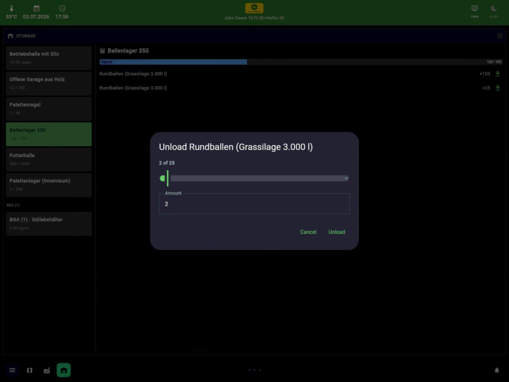Click the temperature thermometer icon
The height and width of the screenshot is (382, 509).
[x=11, y=8]
